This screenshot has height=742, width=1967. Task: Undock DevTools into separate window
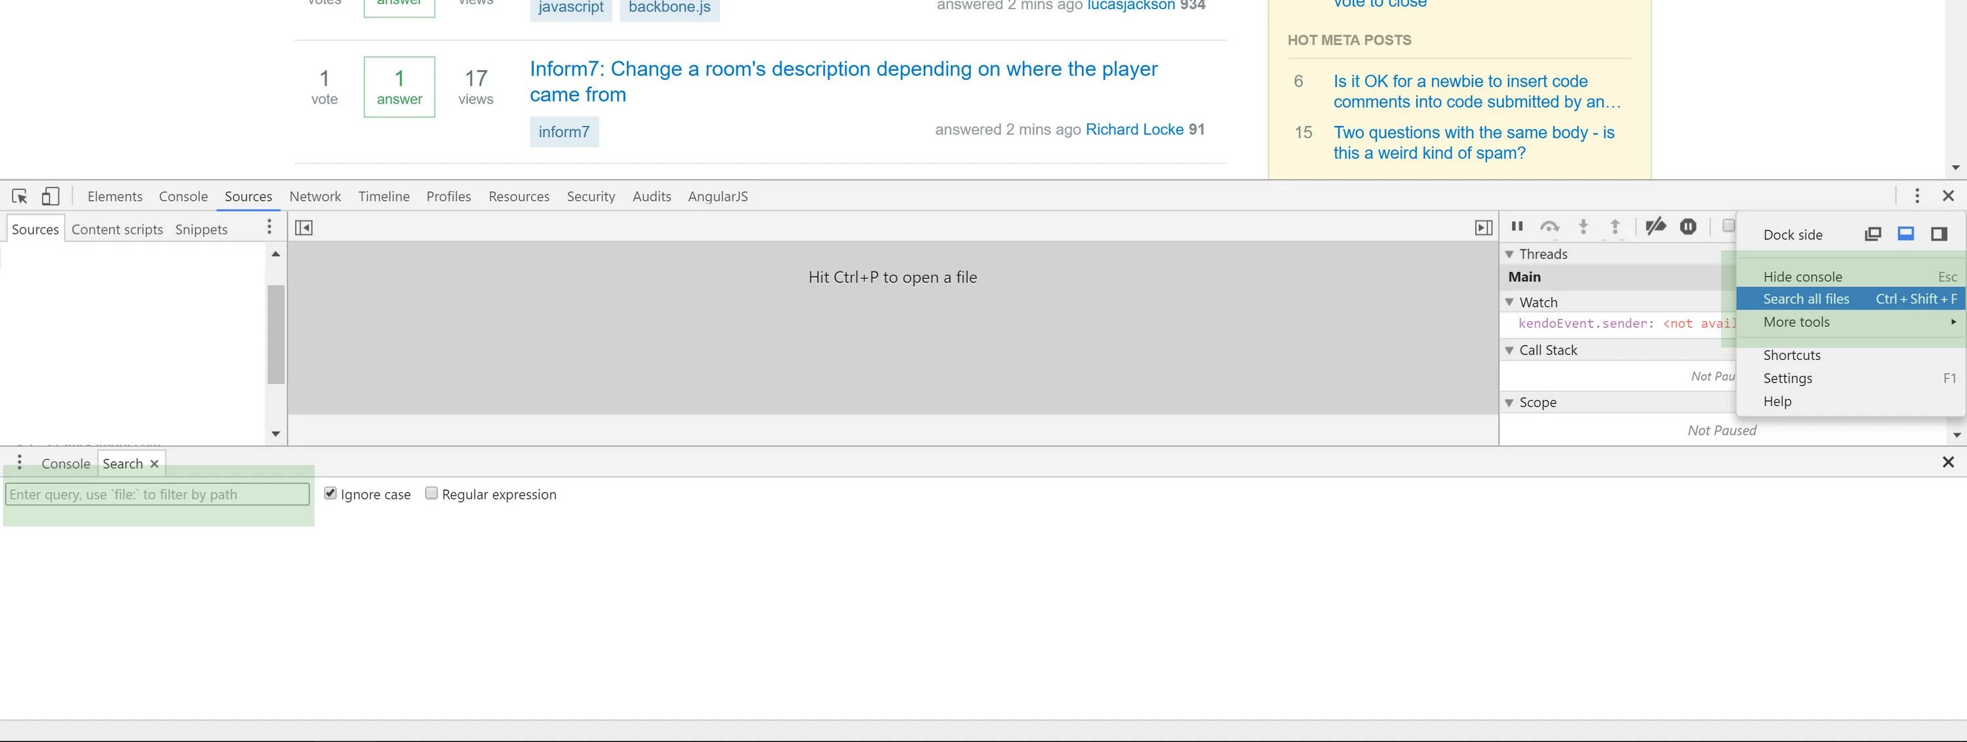click(1873, 233)
